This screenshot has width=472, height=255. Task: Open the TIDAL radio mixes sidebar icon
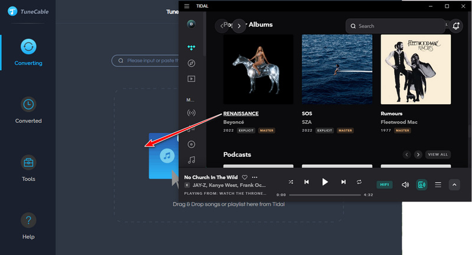pos(191,112)
